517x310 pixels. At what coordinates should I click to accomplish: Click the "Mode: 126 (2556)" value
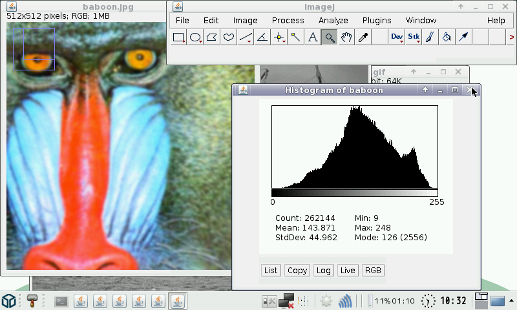(391, 238)
